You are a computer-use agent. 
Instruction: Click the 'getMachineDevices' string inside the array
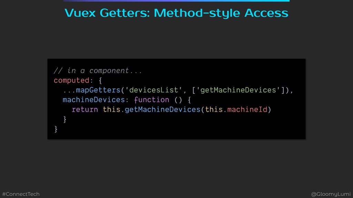pos(238,90)
